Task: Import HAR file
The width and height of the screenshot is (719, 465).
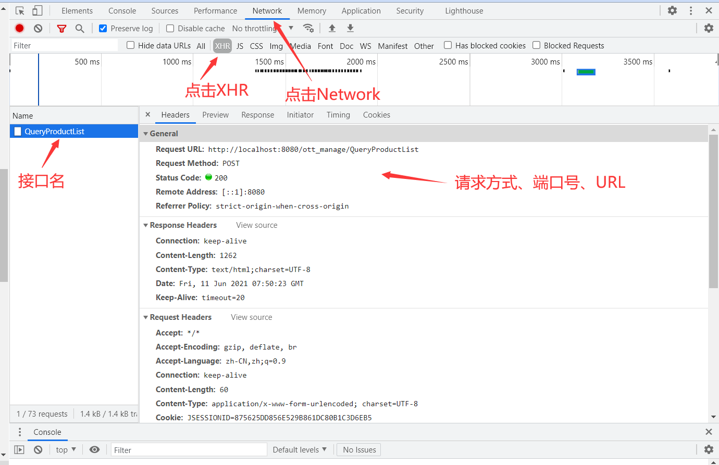Action: tap(332, 28)
